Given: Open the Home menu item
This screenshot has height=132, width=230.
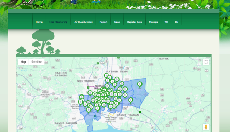Looking at the screenshot, I should pyautogui.click(x=39, y=22).
